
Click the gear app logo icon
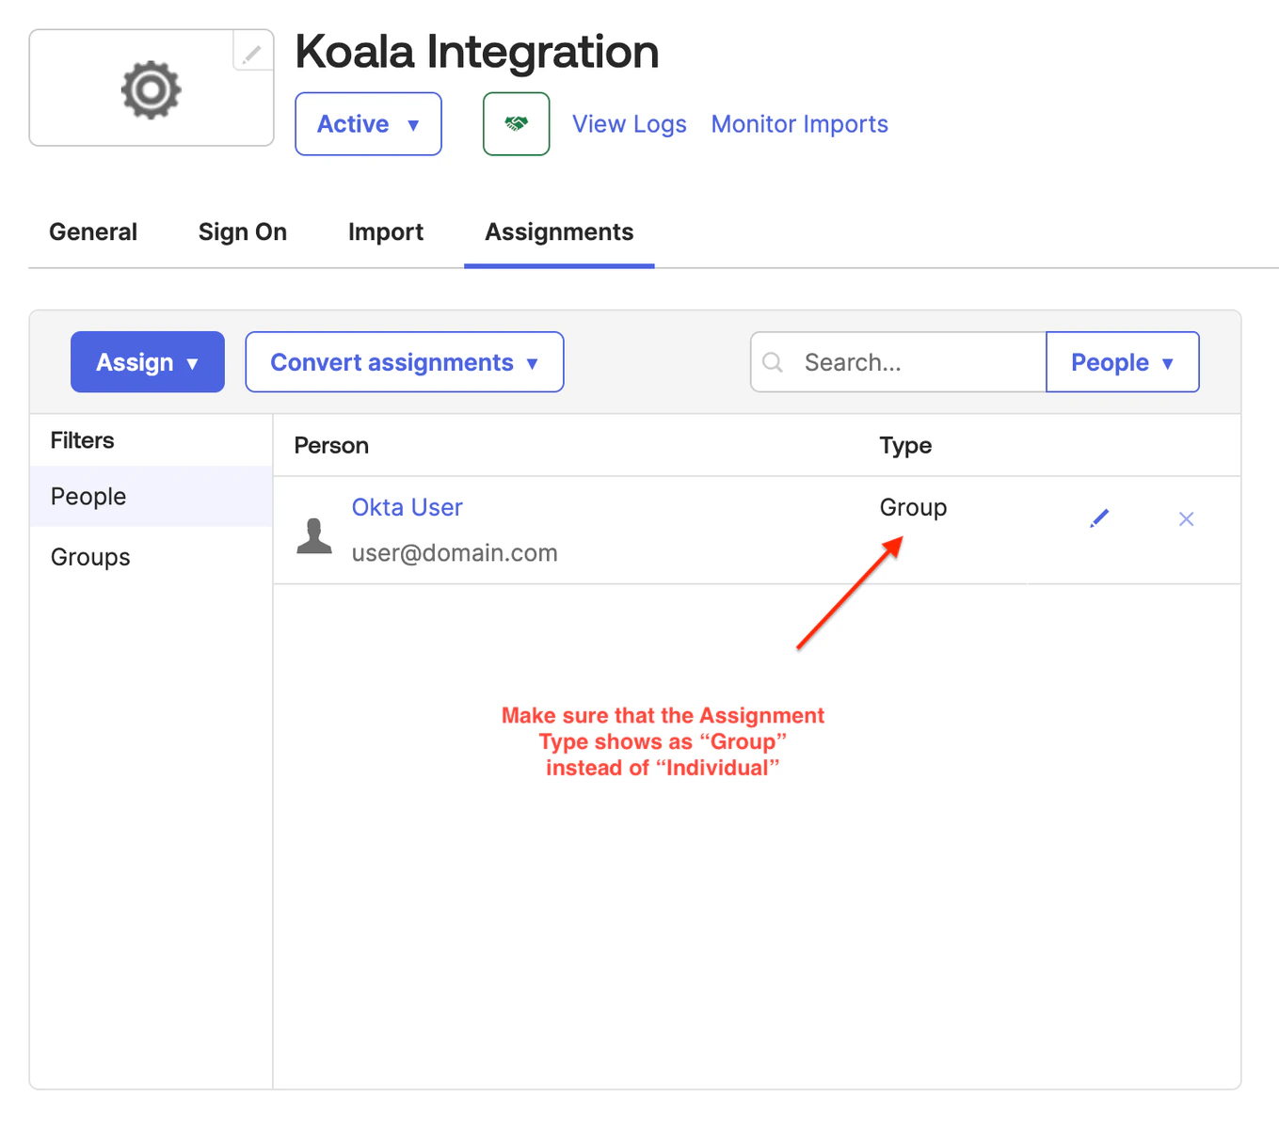coord(151,89)
